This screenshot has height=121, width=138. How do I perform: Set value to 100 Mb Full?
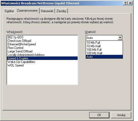104,49
